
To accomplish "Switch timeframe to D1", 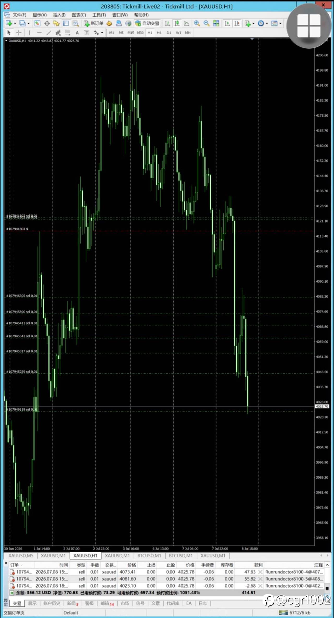I will click(169, 33).
